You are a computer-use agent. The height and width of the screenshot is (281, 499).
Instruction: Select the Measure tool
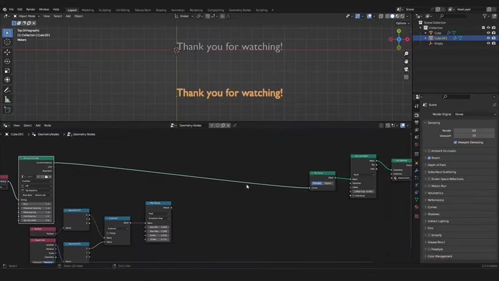(x=7, y=100)
